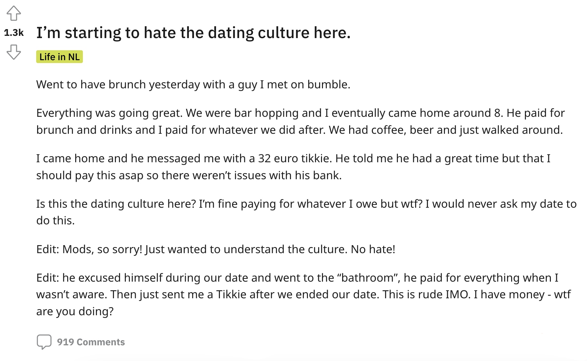The width and height of the screenshot is (587, 361).
Task: Downvote the dating culture post
Action: click(14, 52)
